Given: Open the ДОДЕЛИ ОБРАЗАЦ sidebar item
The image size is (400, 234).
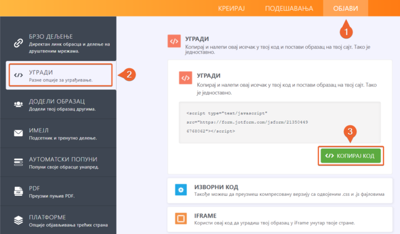Looking at the screenshot, I should [x=58, y=104].
